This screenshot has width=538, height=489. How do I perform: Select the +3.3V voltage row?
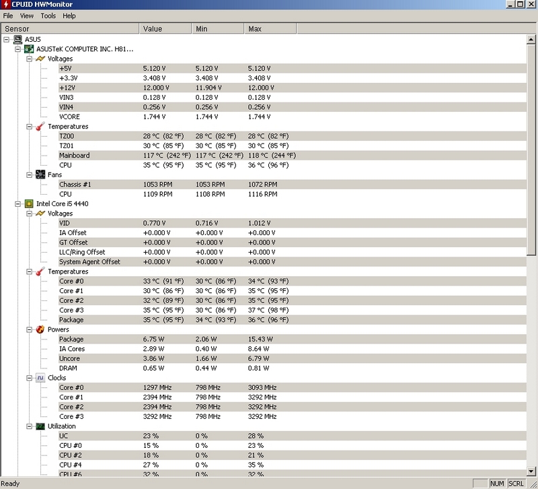[x=293, y=78]
